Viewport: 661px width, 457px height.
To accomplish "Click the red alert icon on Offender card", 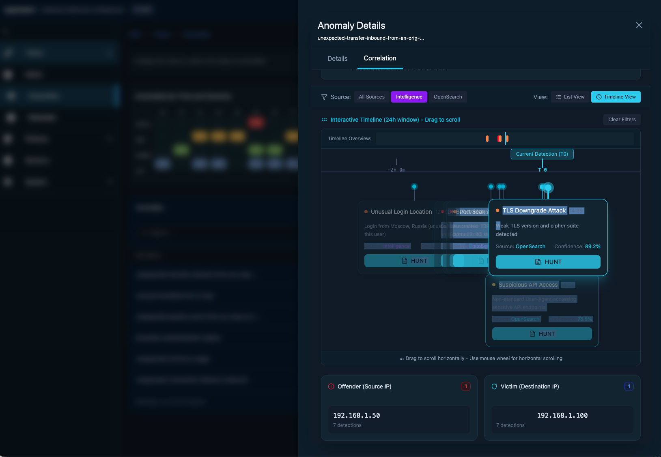I will (x=332, y=386).
